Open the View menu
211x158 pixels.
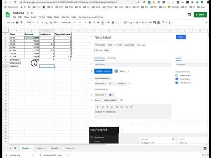pyautogui.click(x=26, y=17)
